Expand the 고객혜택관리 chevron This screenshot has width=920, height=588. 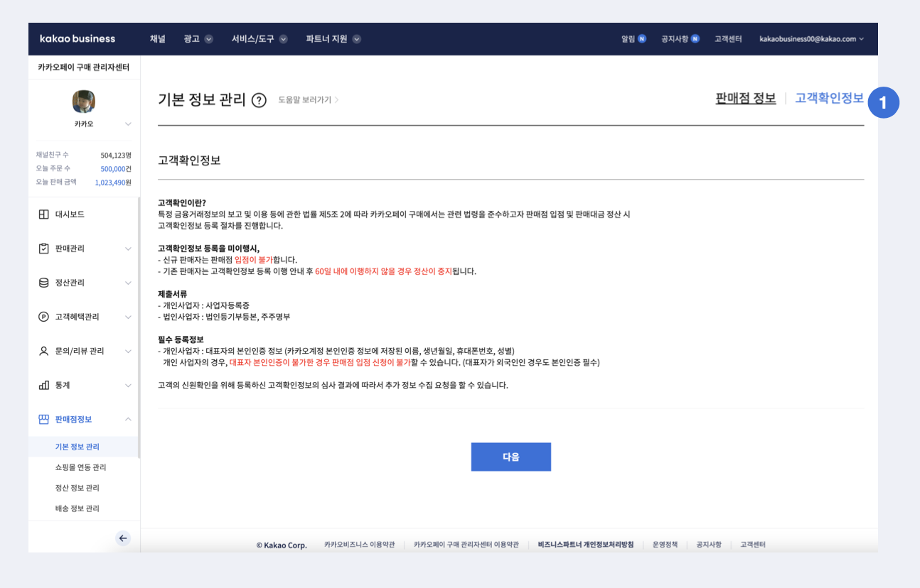click(128, 317)
